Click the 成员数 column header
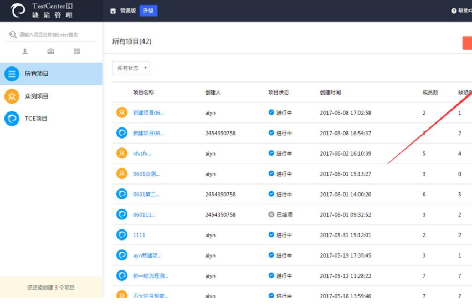 point(430,93)
